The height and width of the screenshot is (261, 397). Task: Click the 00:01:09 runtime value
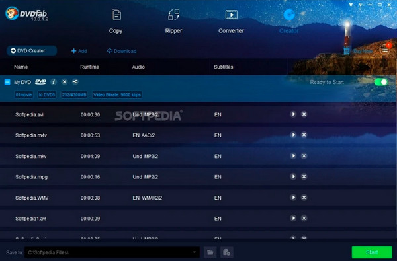tap(91, 157)
